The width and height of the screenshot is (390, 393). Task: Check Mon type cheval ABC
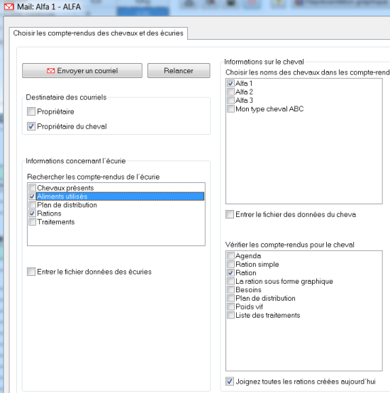pyautogui.click(x=230, y=109)
